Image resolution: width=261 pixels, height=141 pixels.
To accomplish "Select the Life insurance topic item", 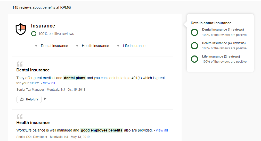I will [134, 46].
